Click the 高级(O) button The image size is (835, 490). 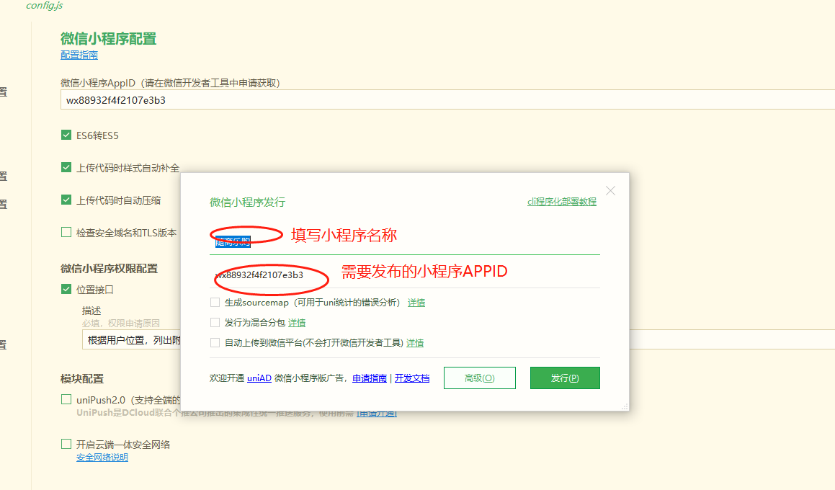(479, 378)
